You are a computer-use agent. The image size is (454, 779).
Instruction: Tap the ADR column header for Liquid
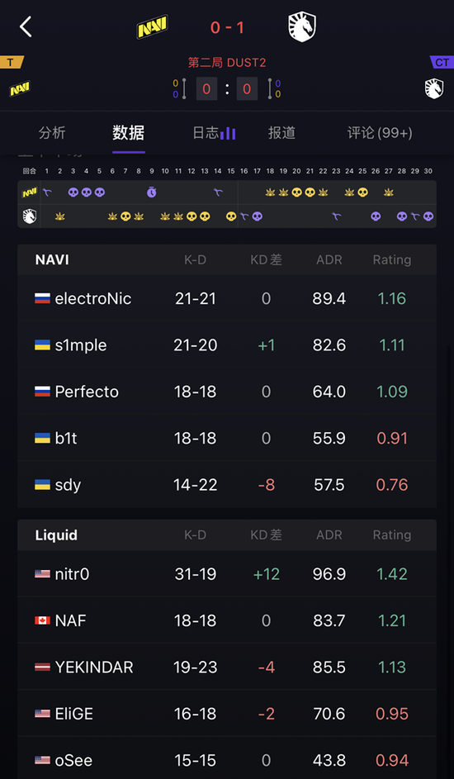329,535
